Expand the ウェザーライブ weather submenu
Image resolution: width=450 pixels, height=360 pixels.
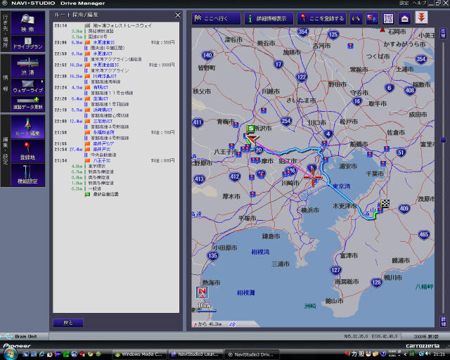[28, 86]
